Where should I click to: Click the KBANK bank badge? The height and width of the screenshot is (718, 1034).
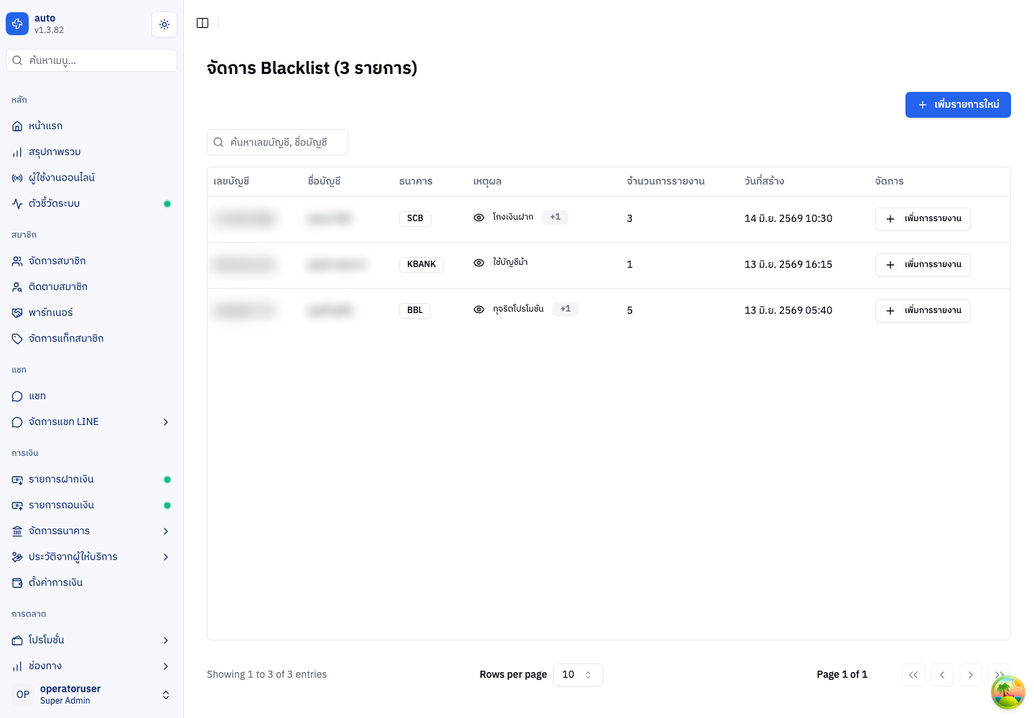[x=421, y=264]
